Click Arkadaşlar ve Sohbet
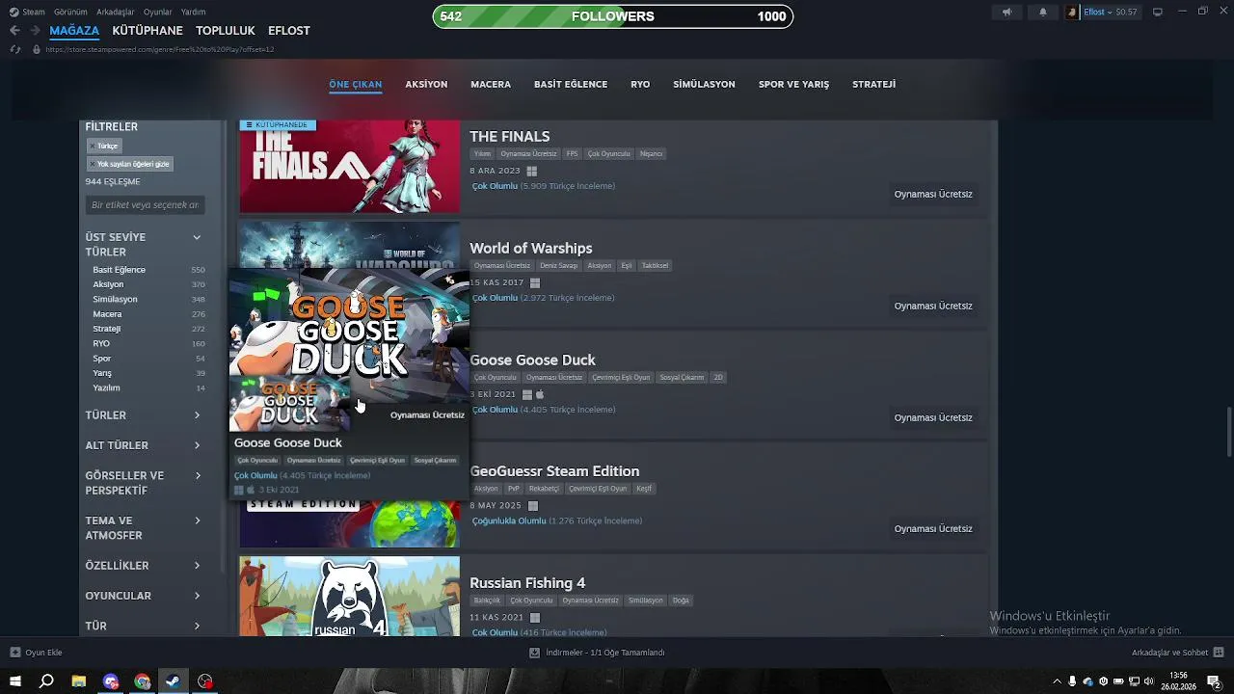 tap(1169, 653)
